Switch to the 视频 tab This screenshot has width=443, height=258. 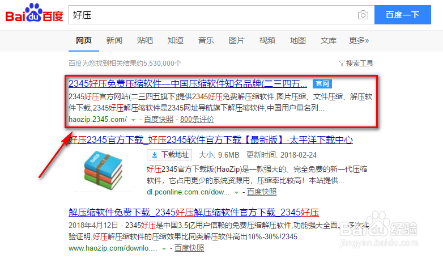267,40
